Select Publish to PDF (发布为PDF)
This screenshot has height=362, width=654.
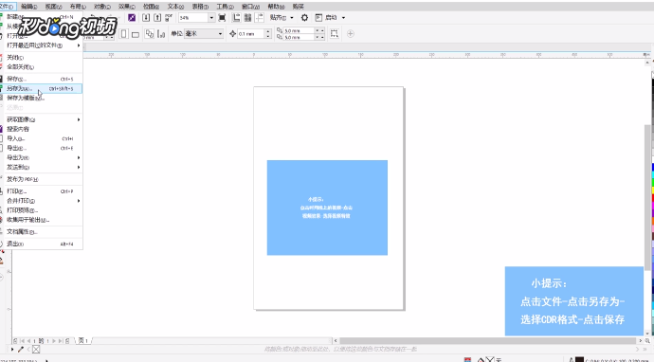tap(41, 179)
